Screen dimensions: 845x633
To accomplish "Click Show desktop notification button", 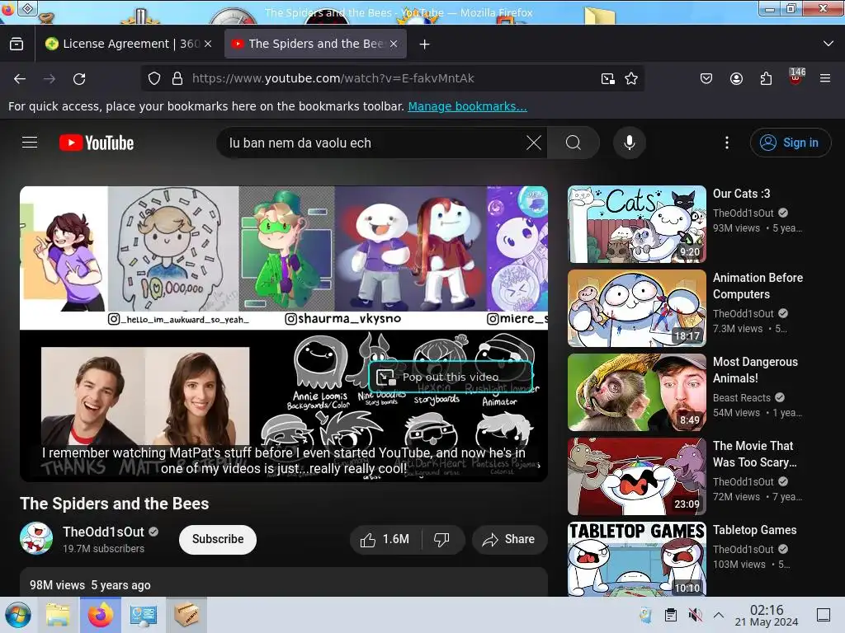I will tap(824, 615).
